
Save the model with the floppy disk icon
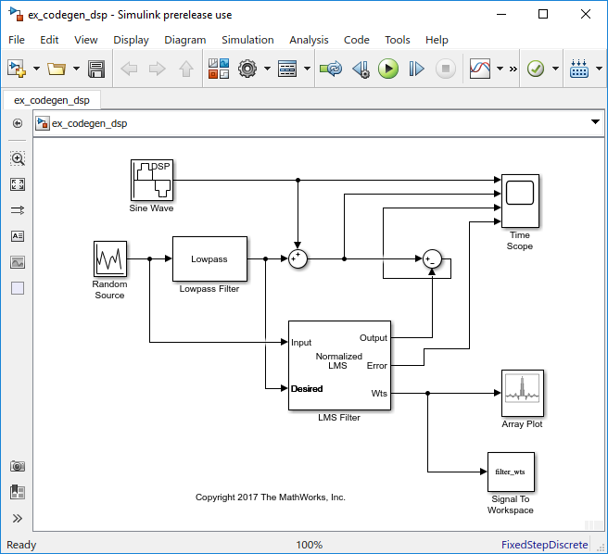tap(96, 69)
